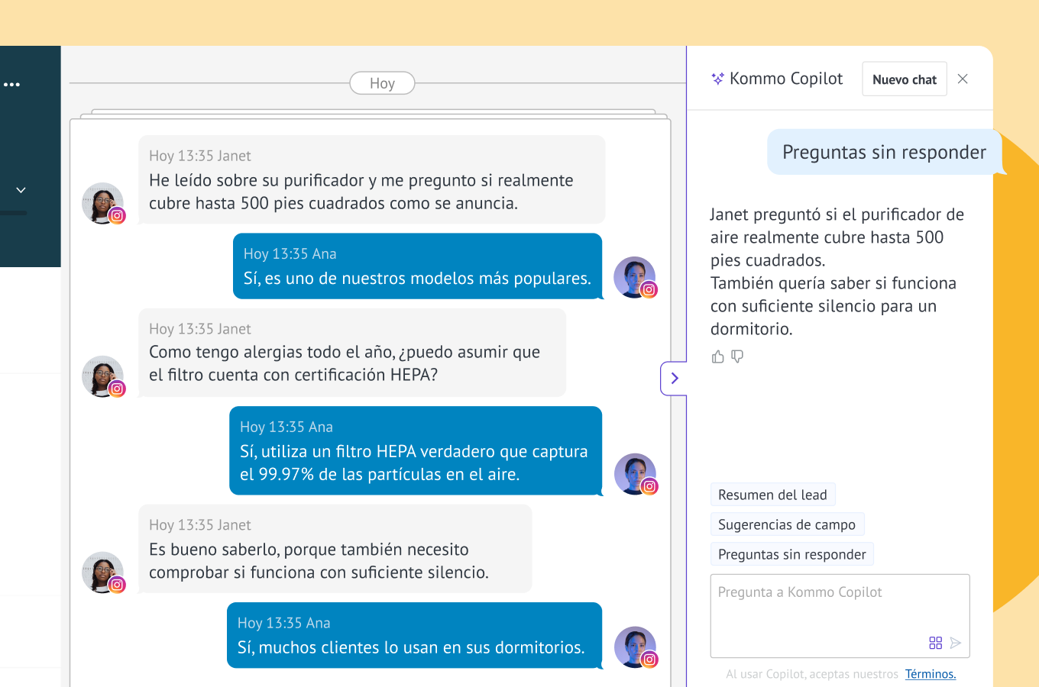Screen dimensions: 1039x687
Task: Click the thumbs down feedback icon
Action: pyautogui.click(x=737, y=356)
